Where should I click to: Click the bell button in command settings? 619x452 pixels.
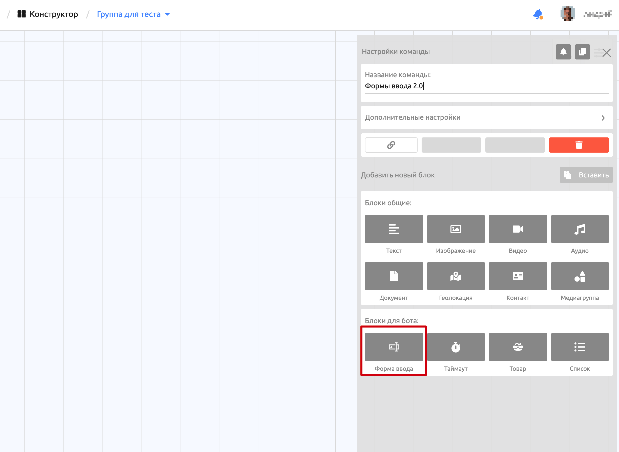click(563, 52)
